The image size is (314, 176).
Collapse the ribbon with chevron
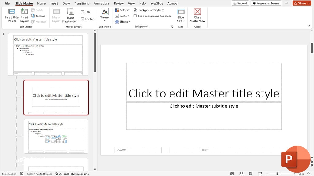click(308, 26)
